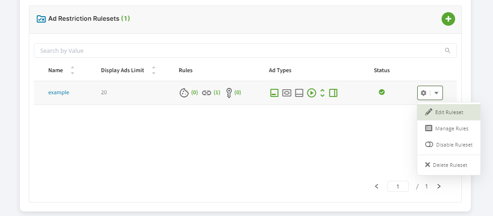The width and height of the screenshot is (493, 216).
Task: Click the green status checkmark
Action: pos(382,92)
